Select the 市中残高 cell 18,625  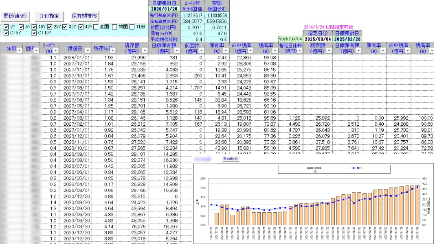tap(242, 100)
